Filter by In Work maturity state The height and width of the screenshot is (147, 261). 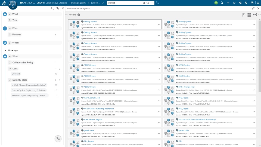coord(29,85)
